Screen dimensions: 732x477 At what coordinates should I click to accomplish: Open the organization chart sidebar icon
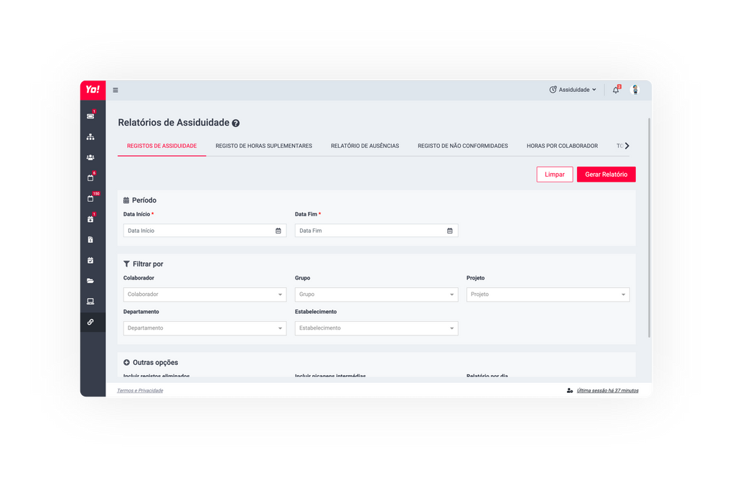(x=90, y=136)
